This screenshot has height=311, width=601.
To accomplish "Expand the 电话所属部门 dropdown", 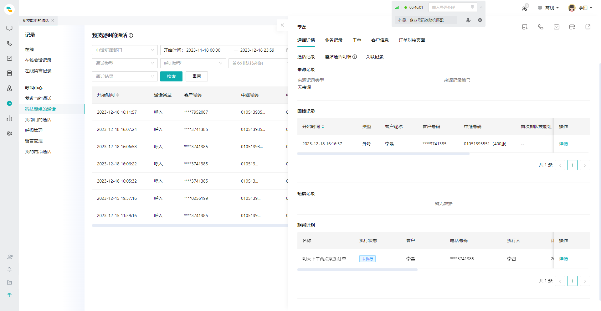I will 125,50.
